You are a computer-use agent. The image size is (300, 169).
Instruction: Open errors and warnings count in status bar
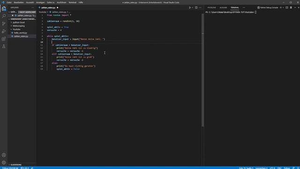click(x=25, y=168)
